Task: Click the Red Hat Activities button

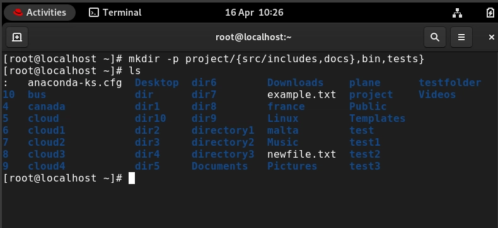Action: tap(40, 13)
